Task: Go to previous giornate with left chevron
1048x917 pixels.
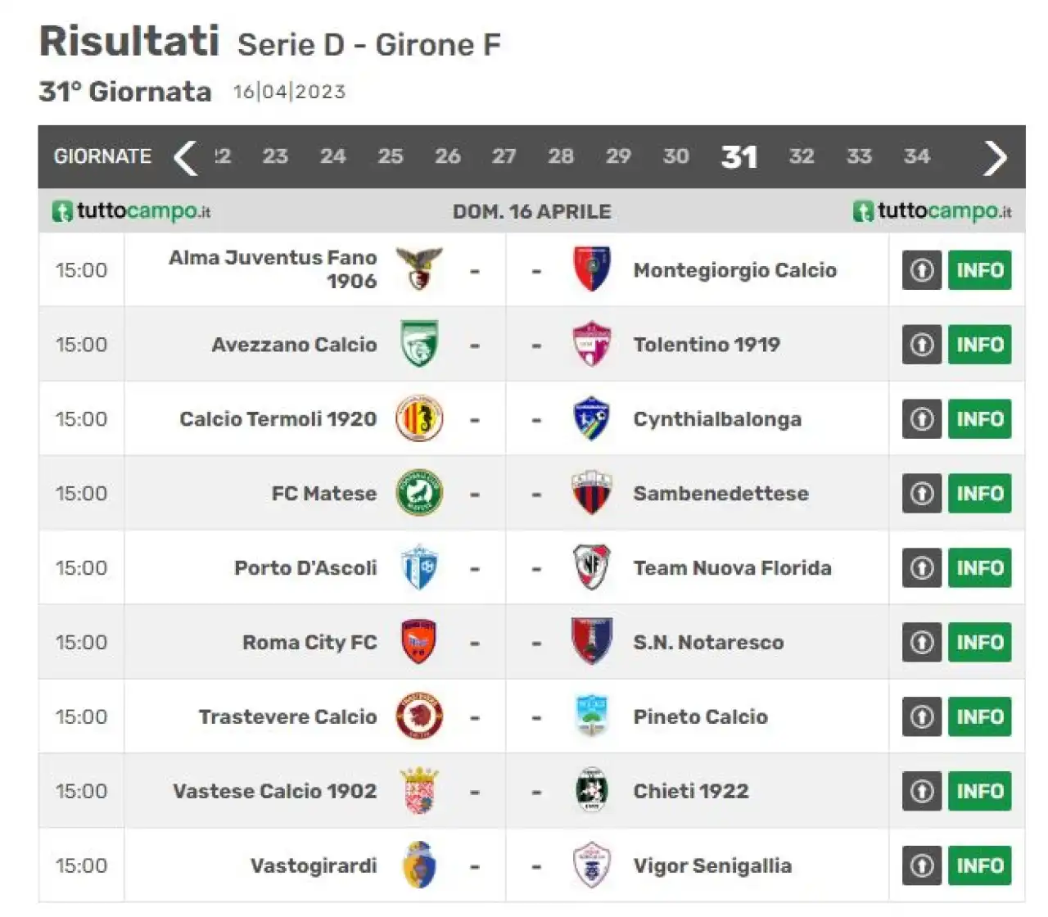Action: (x=186, y=157)
